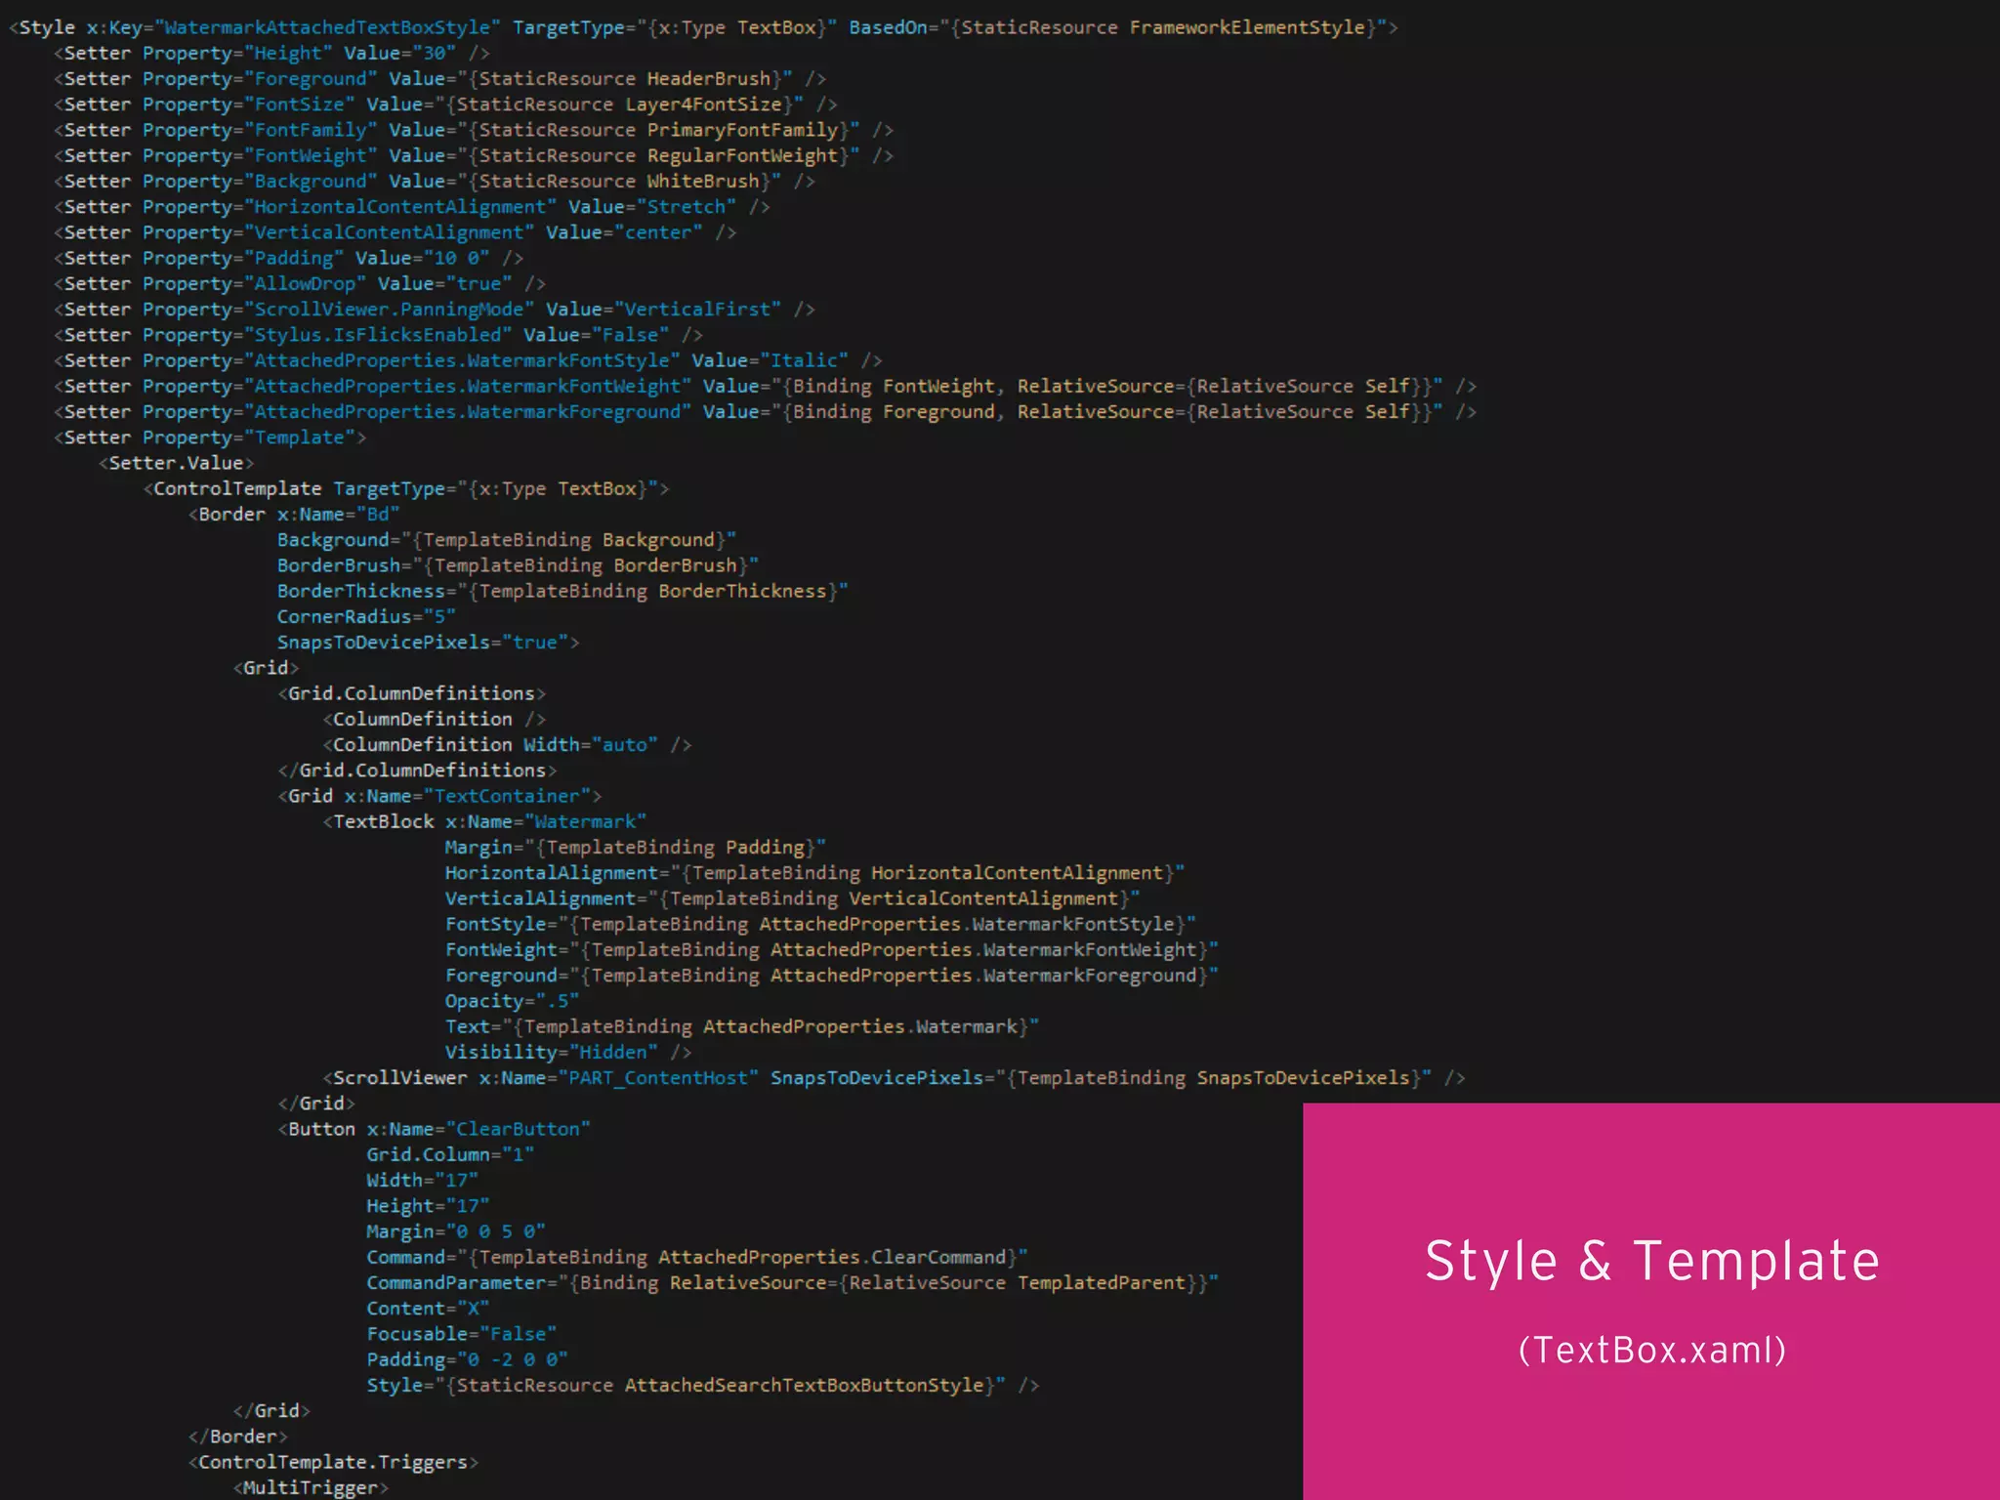Click 'AttachedSearchTextBoxButtonStyle' resource name

pyautogui.click(x=804, y=1385)
